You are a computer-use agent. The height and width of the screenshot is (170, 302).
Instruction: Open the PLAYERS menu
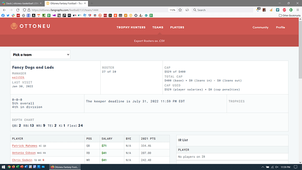pyautogui.click(x=177, y=27)
